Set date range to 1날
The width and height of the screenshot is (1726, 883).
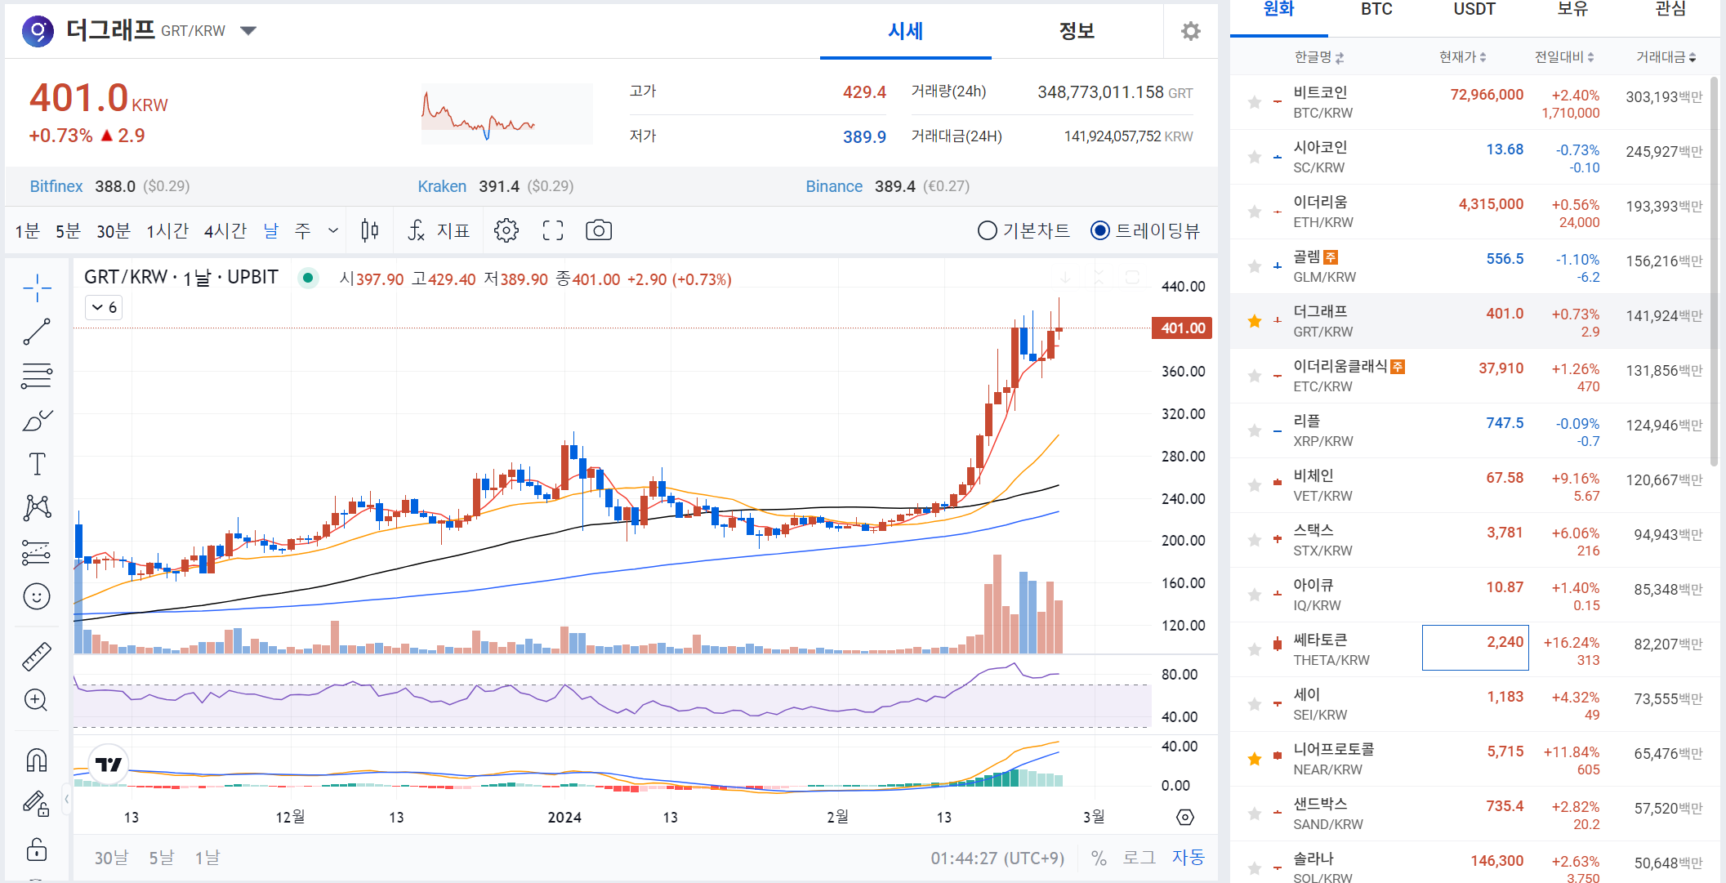[207, 858]
